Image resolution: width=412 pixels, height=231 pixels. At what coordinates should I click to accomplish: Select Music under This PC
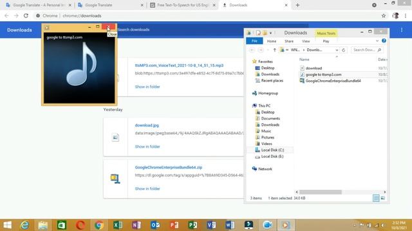click(266, 131)
